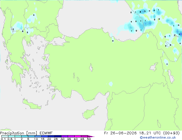Click the '0.5' legend scale label
Image resolution: width=182 pixels, height=140 pixels.
click(x=10, y=139)
